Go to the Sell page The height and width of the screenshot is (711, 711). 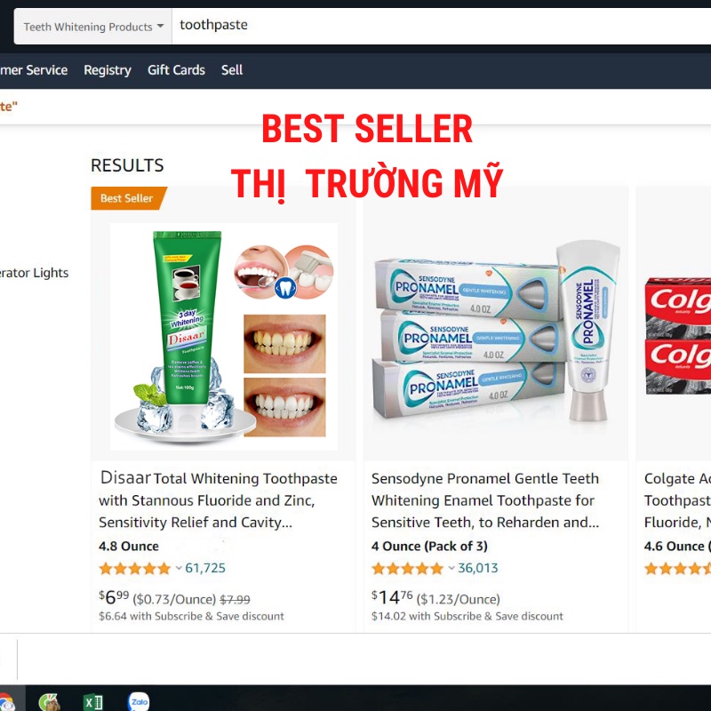tap(232, 70)
